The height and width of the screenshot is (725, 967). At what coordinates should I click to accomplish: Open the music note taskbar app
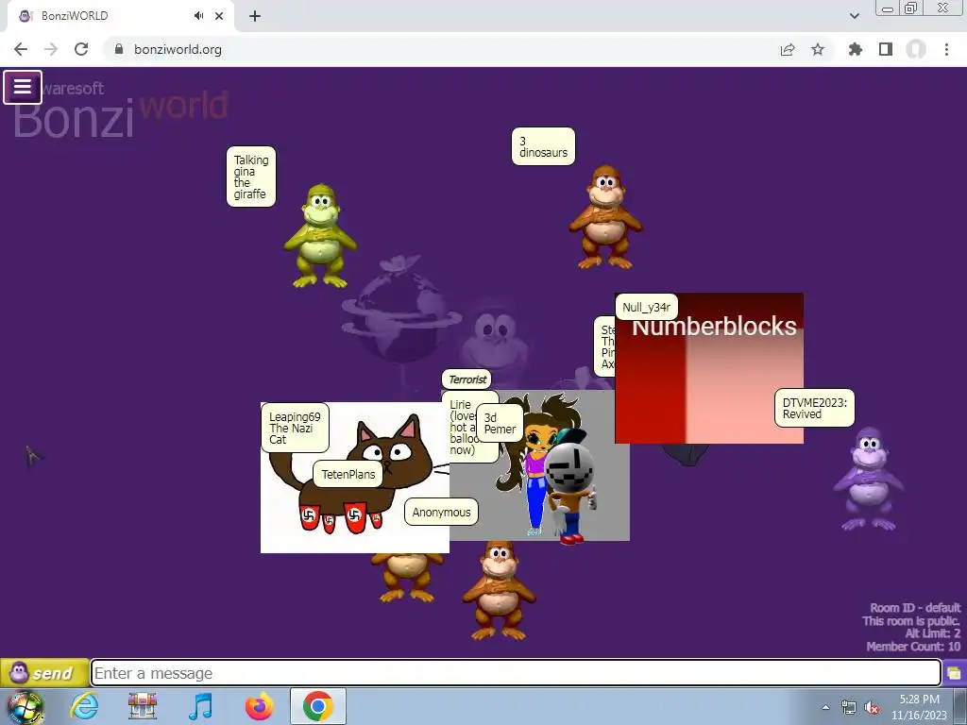(x=200, y=706)
